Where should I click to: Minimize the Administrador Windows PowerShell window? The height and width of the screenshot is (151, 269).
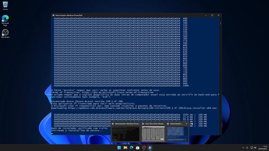[206, 15]
